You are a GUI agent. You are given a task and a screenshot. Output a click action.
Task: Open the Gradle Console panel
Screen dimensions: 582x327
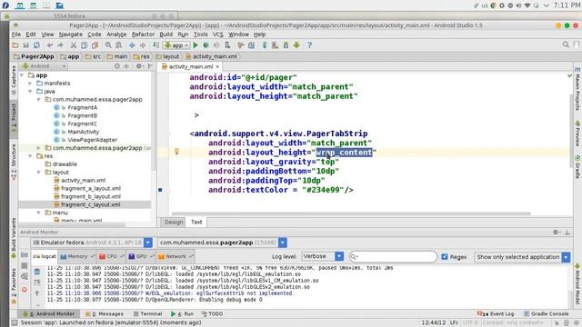pyautogui.click(x=546, y=313)
